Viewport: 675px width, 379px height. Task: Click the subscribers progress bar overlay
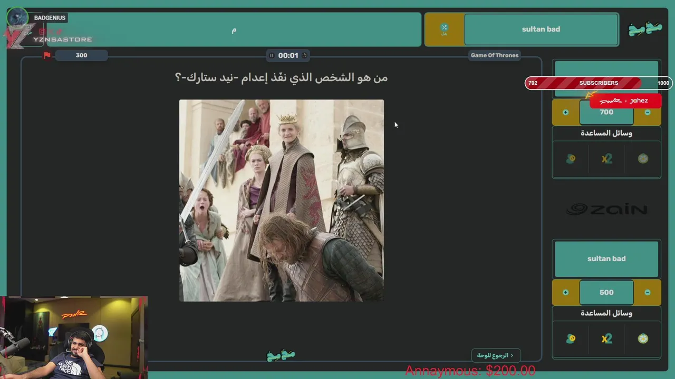tap(599, 83)
